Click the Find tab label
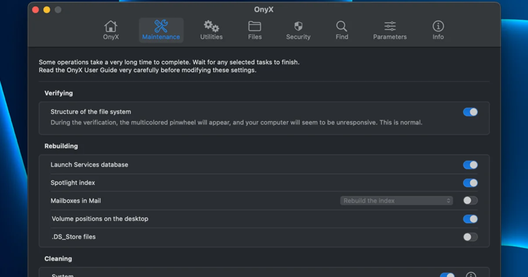Screen dimensions: 528x277 point(342,37)
